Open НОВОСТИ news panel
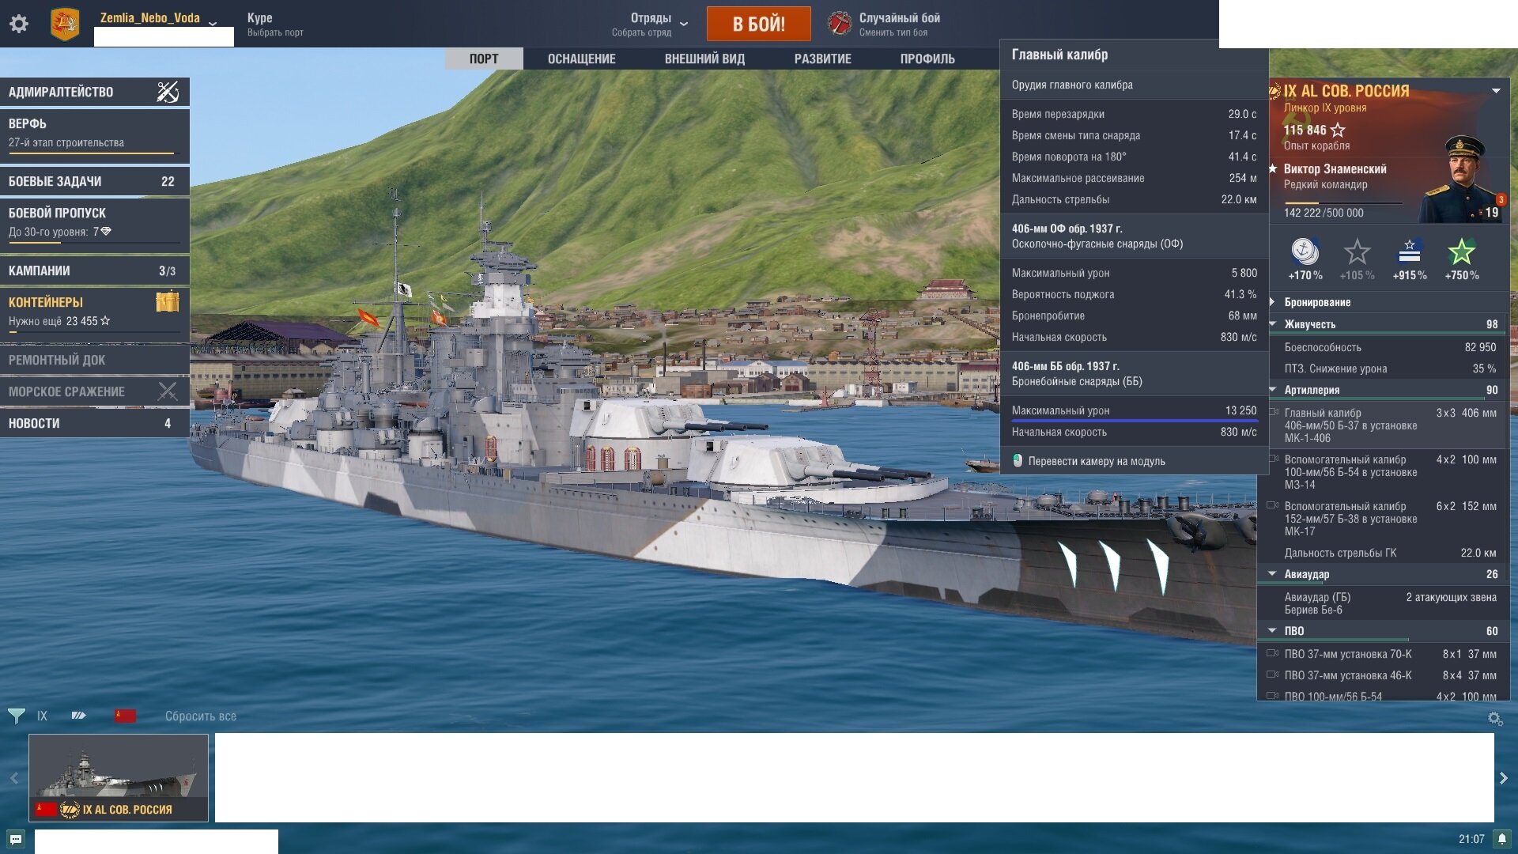The image size is (1518, 854). coord(95,423)
